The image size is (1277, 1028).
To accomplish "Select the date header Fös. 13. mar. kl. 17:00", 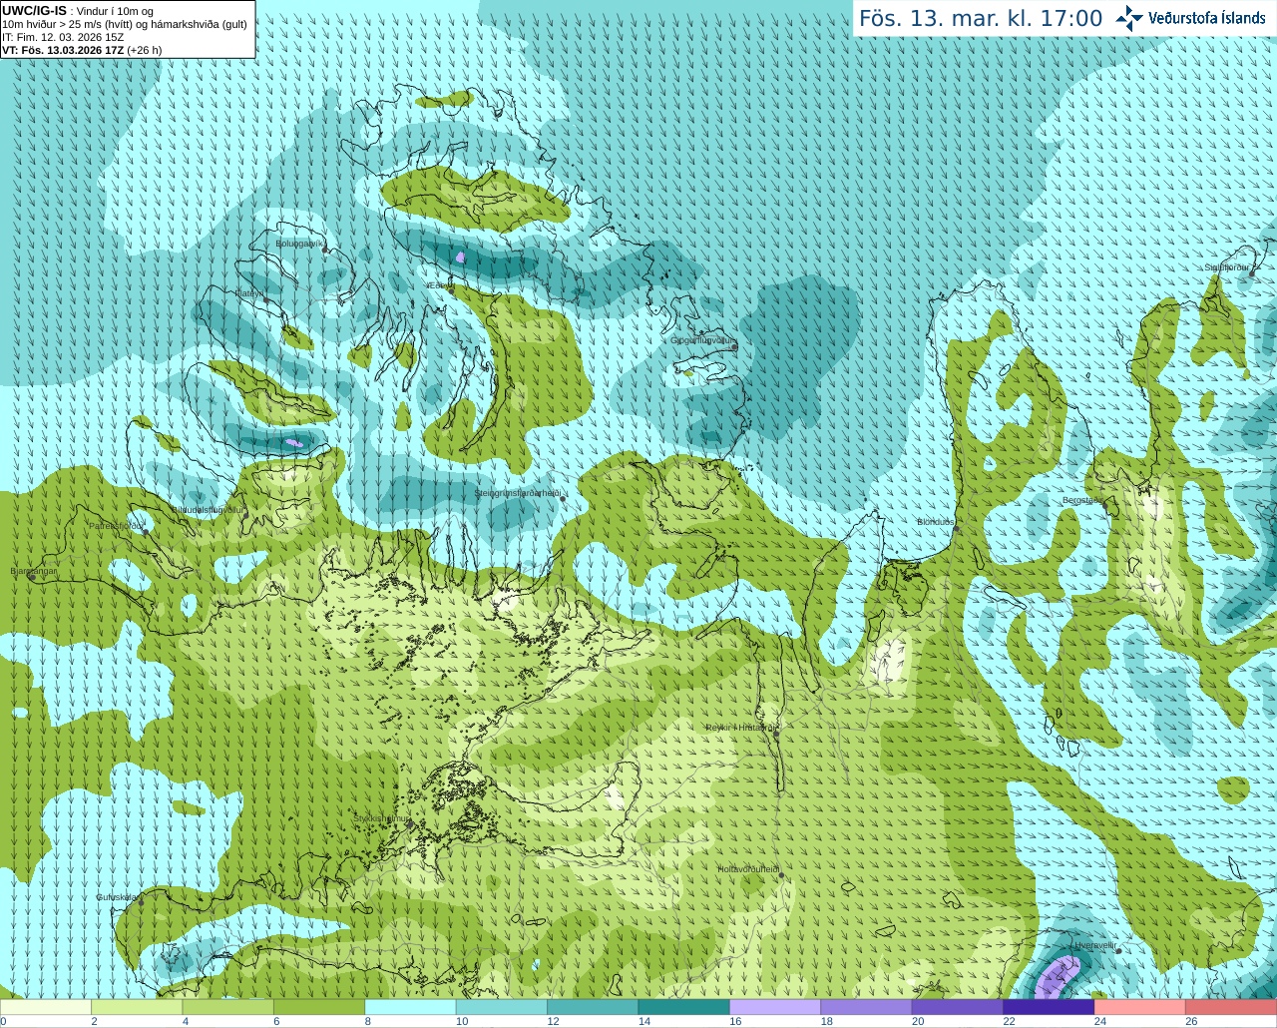I will (x=981, y=19).
